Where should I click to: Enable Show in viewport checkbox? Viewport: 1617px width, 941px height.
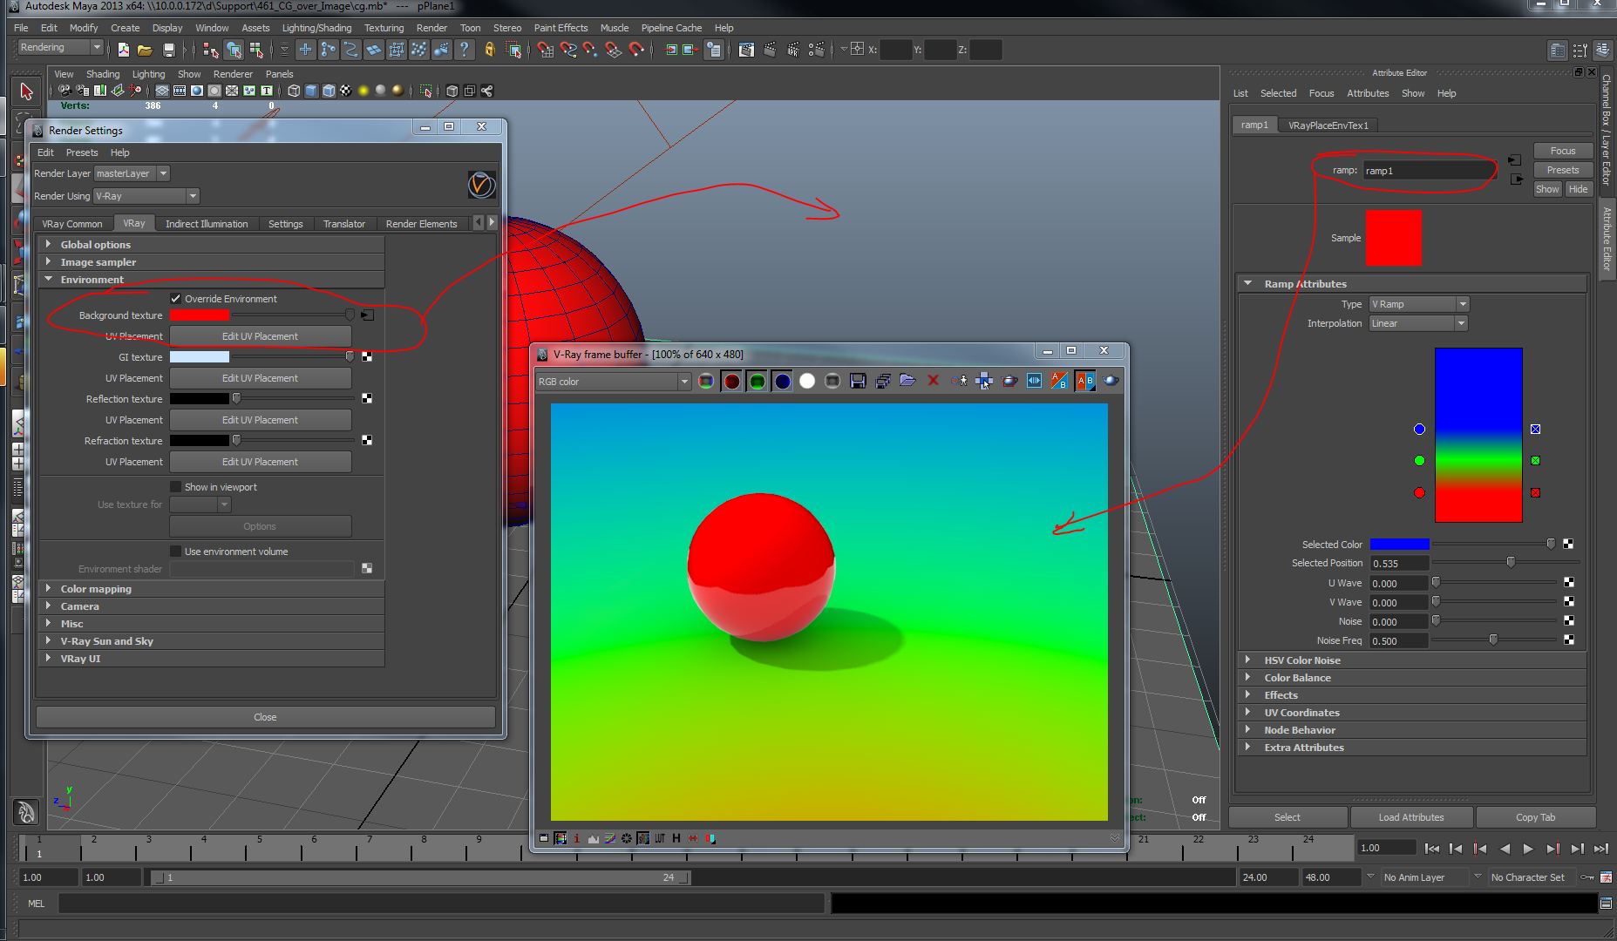tap(176, 487)
